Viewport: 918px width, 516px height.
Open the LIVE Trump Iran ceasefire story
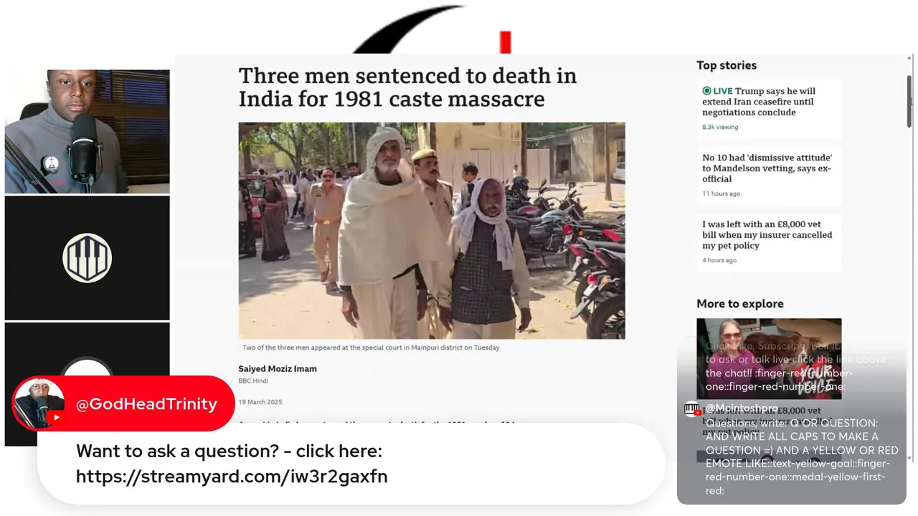pos(769,110)
